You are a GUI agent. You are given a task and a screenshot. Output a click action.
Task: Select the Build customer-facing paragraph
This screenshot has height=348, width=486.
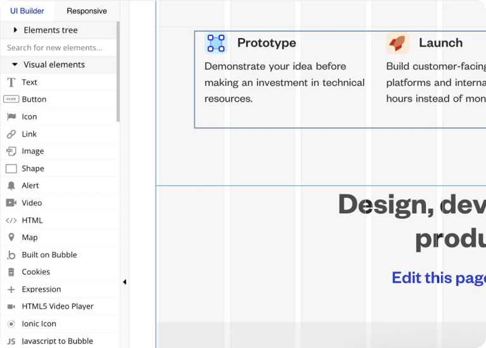click(436, 82)
